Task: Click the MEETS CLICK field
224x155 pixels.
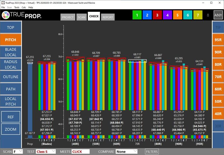Action: click(80, 152)
